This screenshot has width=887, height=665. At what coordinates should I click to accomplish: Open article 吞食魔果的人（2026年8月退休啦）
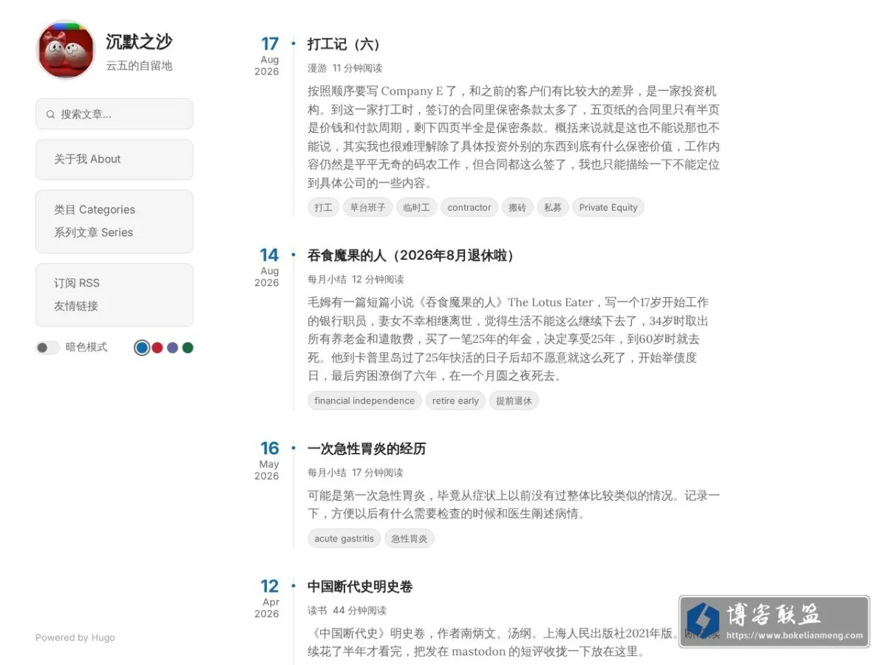point(411,256)
